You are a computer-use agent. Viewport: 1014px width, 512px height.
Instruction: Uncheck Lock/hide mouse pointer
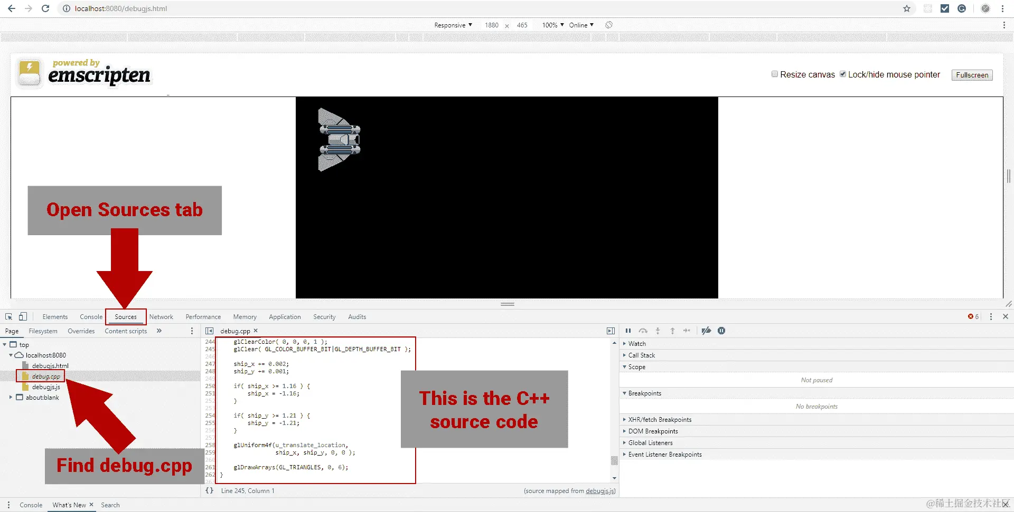click(x=843, y=74)
